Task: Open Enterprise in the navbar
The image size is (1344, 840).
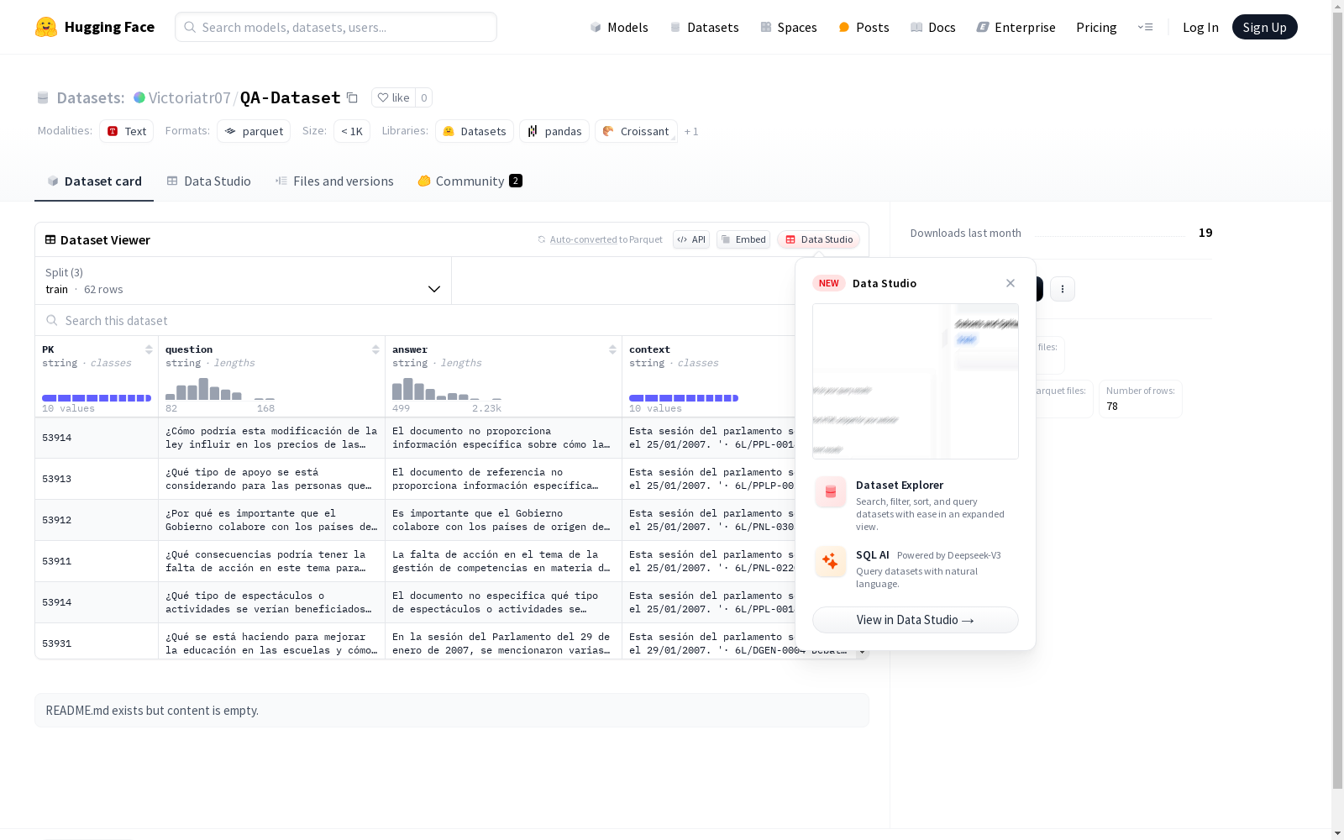Action: pos(1016,28)
